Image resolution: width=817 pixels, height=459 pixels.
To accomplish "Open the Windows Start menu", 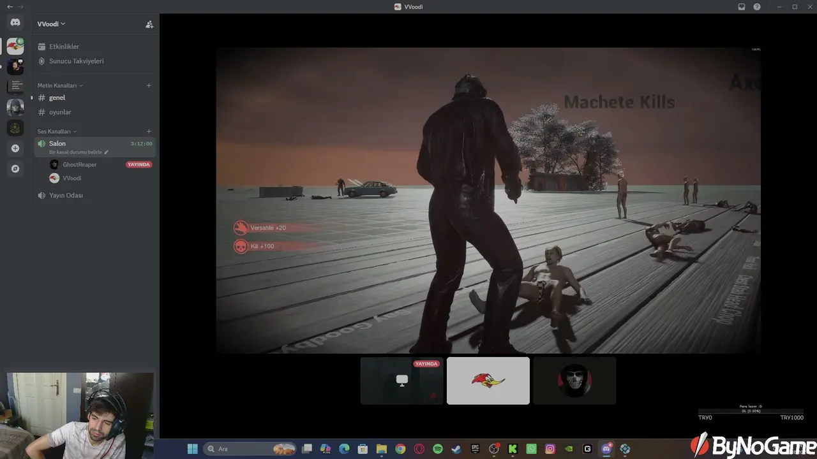I will (192, 449).
